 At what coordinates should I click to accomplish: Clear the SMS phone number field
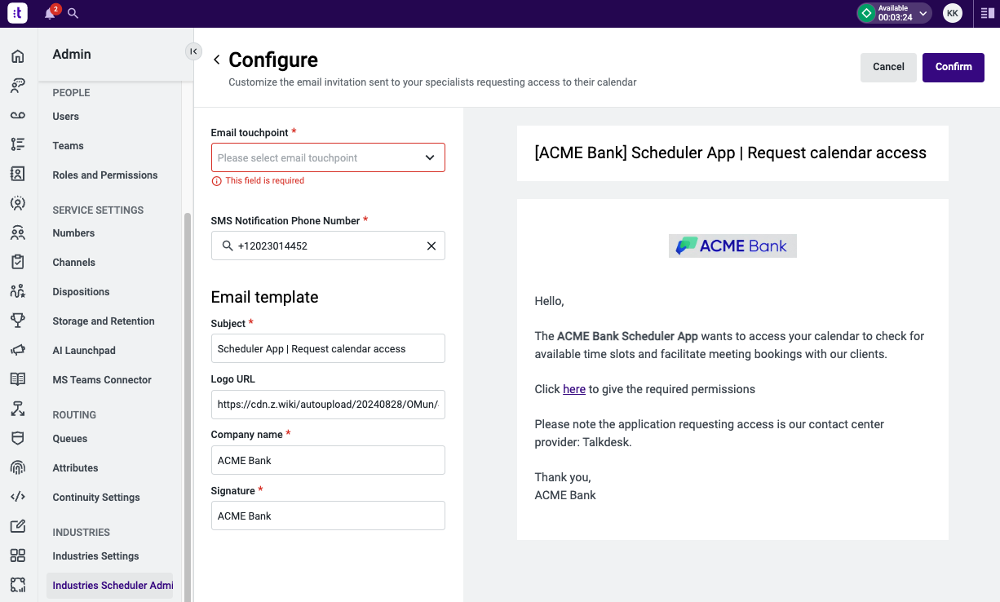point(431,246)
